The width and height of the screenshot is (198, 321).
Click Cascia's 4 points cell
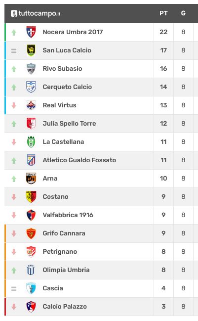tap(163, 288)
